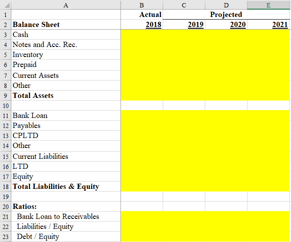
Task: Click the 'Inventory' label cell
Action: pyautogui.click(x=66, y=54)
